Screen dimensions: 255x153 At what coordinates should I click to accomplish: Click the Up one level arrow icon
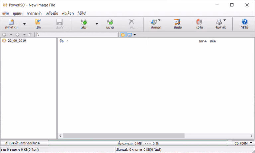coord(30,35)
